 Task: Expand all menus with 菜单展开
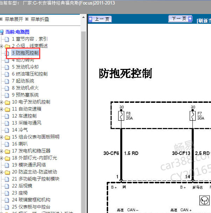tap(14, 19)
